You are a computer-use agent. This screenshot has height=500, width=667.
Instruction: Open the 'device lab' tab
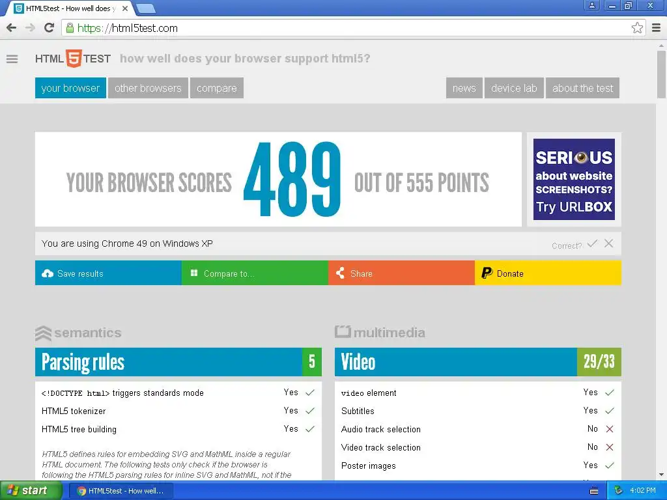click(514, 88)
